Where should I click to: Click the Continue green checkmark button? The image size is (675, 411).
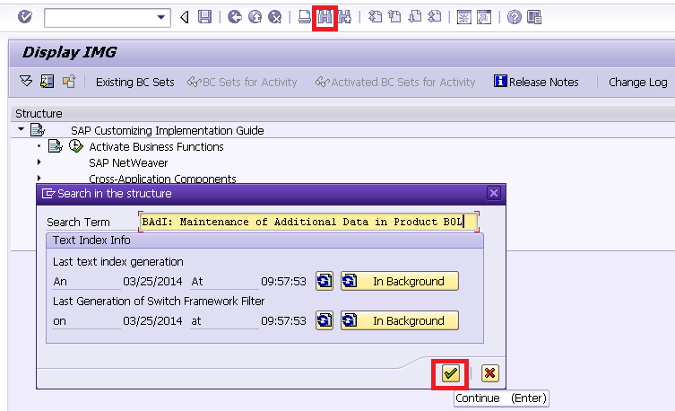point(450,373)
